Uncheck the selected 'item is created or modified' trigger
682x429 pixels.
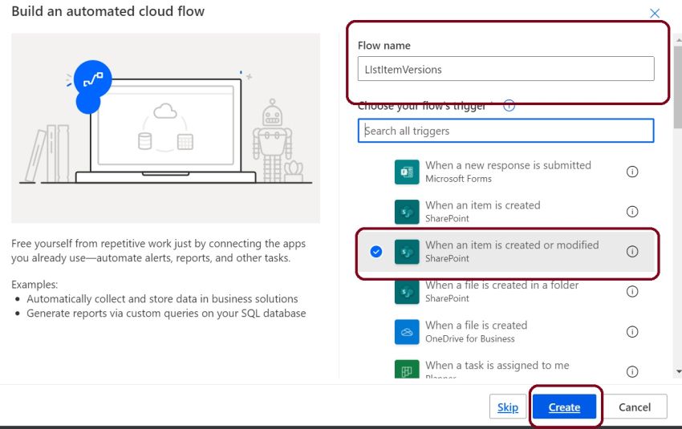(376, 252)
